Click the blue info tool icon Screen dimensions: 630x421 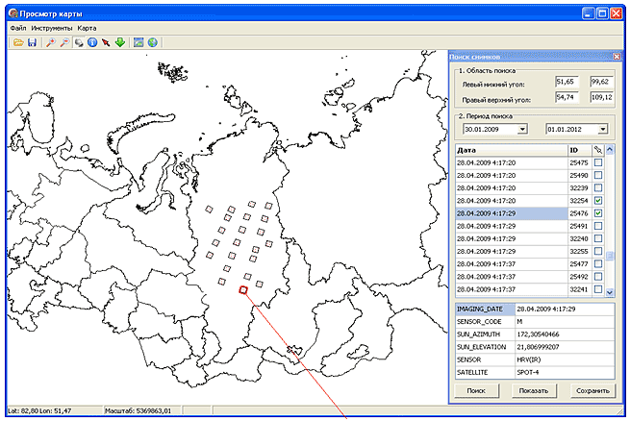pos(91,43)
